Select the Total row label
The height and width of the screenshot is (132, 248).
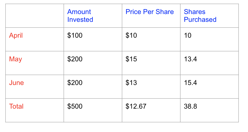[16, 107]
